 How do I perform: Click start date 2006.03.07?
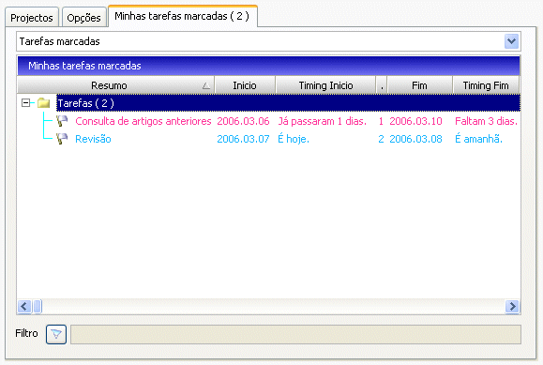(243, 139)
